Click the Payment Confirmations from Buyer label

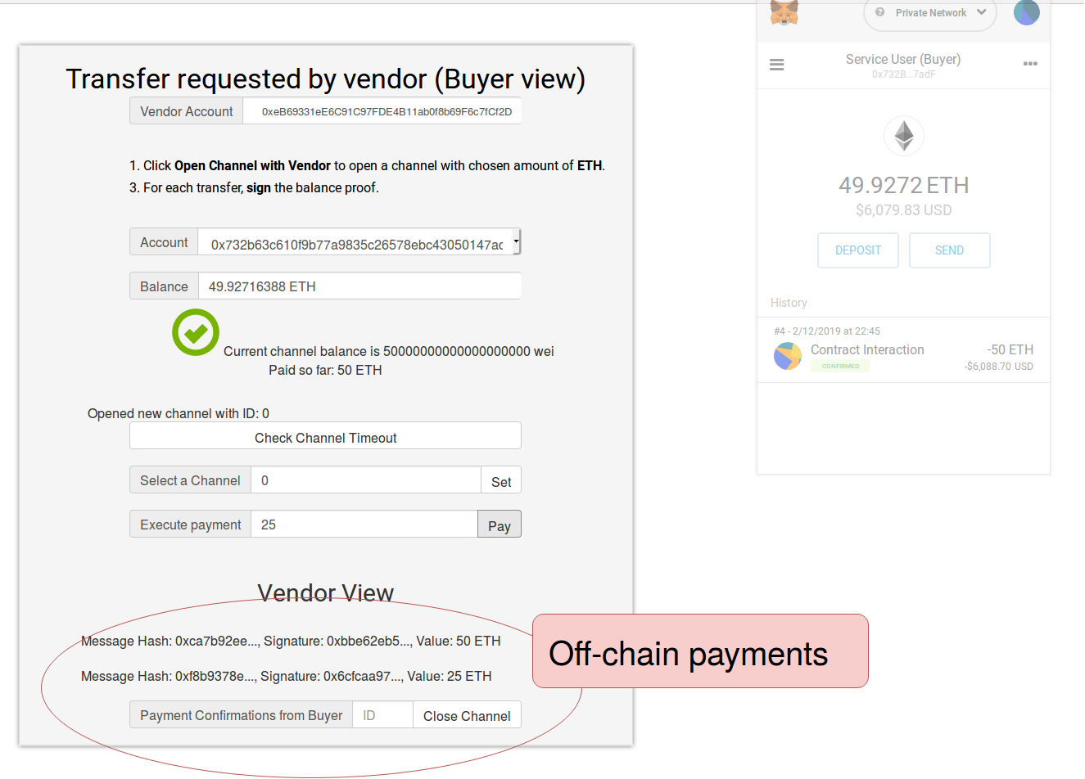pos(241,715)
